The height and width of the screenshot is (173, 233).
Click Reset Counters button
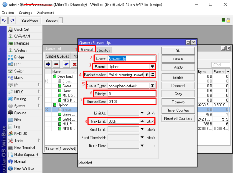tap(178, 110)
